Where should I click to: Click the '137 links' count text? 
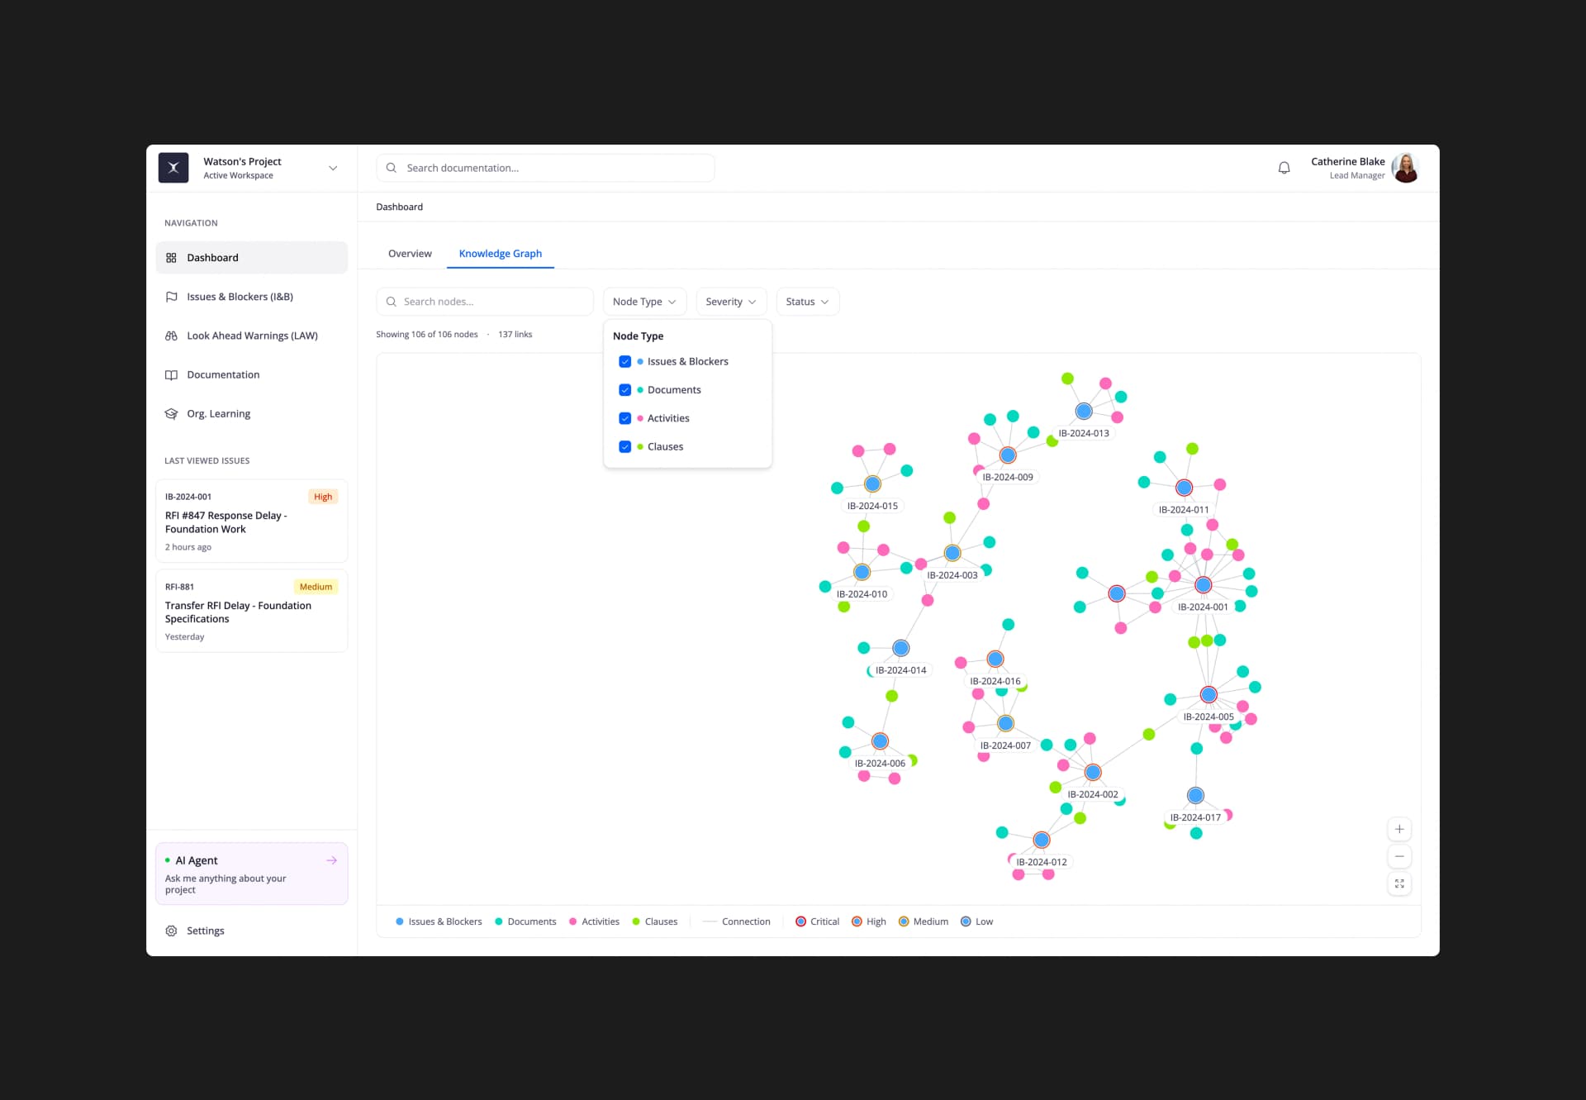[x=515, y=335]
